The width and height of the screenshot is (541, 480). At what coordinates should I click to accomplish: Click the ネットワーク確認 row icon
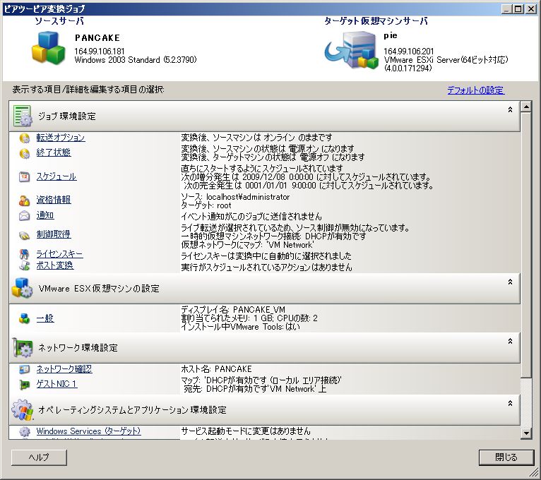(24, 370)
